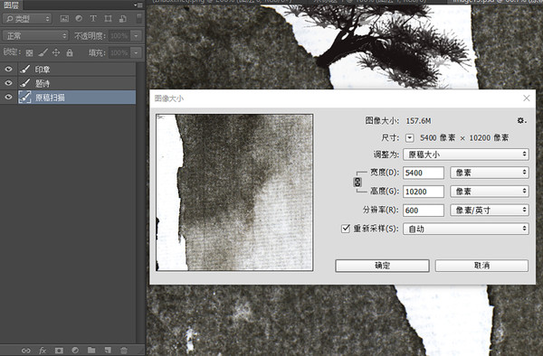Uncheck the 重新采样 checkbox

pos(346,229)
